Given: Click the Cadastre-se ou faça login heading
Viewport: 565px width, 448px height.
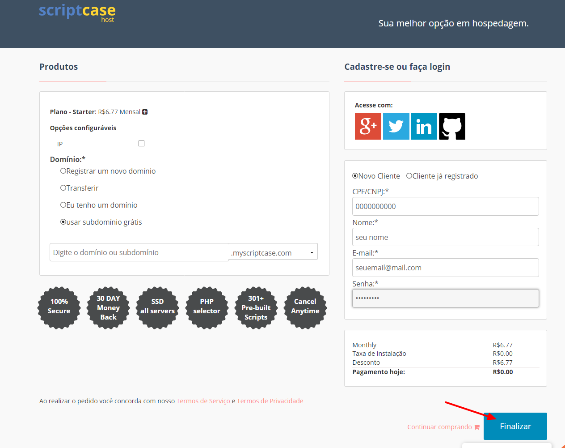Looking at the screenshot, I should pos(397,67).
